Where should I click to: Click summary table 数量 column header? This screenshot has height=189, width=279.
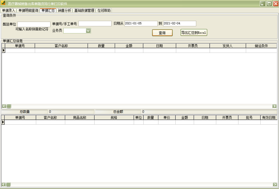101,46
